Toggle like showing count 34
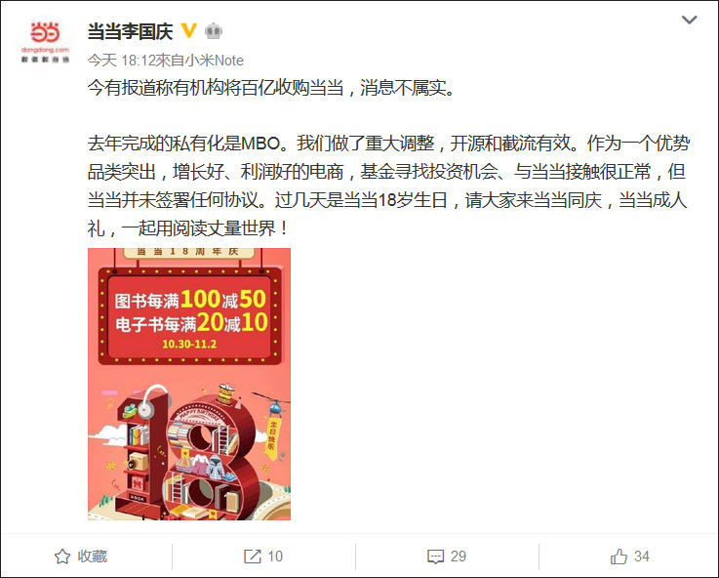This screenshot has height=578, width=719. (630, 557)
